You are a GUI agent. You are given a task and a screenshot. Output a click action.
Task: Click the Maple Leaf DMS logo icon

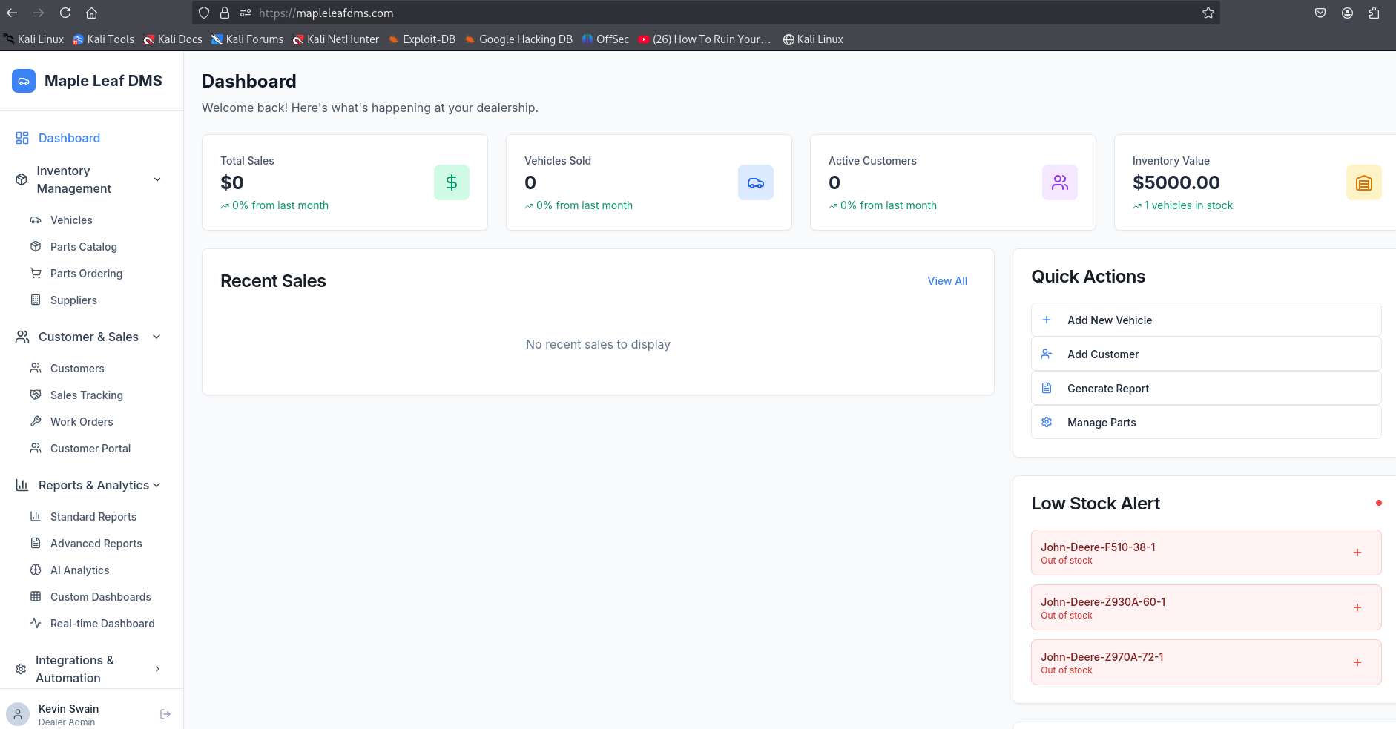point(24,81)
